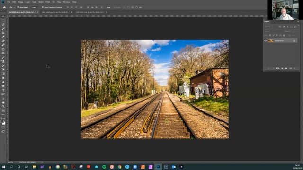Click the delete layer trash icon
Viewport: 303px width, 170px height.
pyautogui.click(x=294, y=68)
